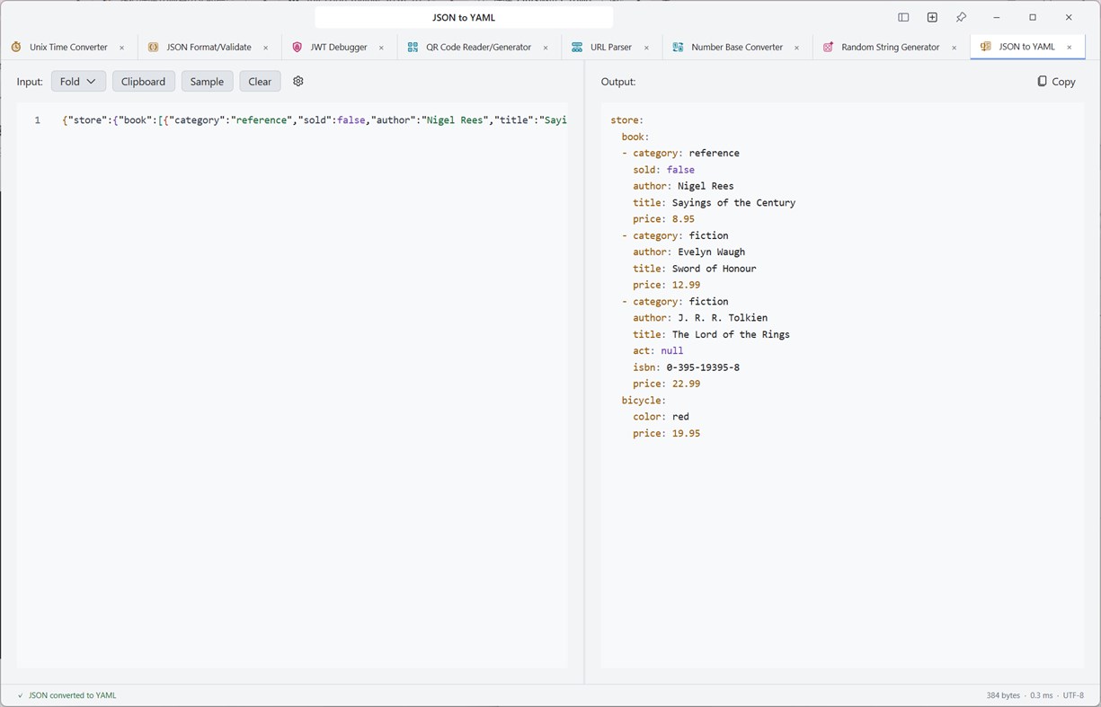Paste input using the Clipboard button
The width and height of the screenshot is (1101, 707).
143,81
